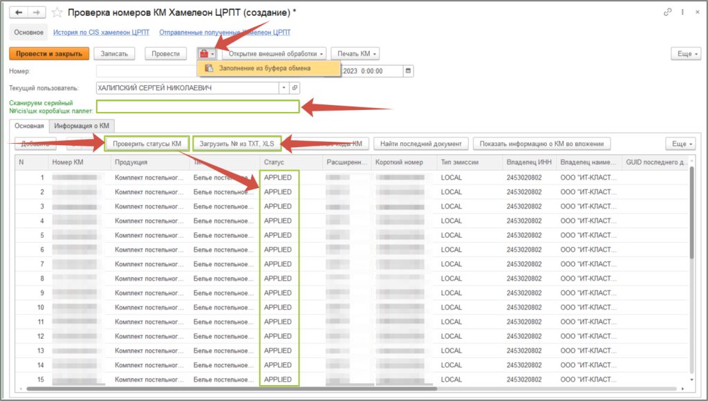Click the red clipboard fill icon button
The height and width of the screenshot is (401, 708).
point(207,54)
